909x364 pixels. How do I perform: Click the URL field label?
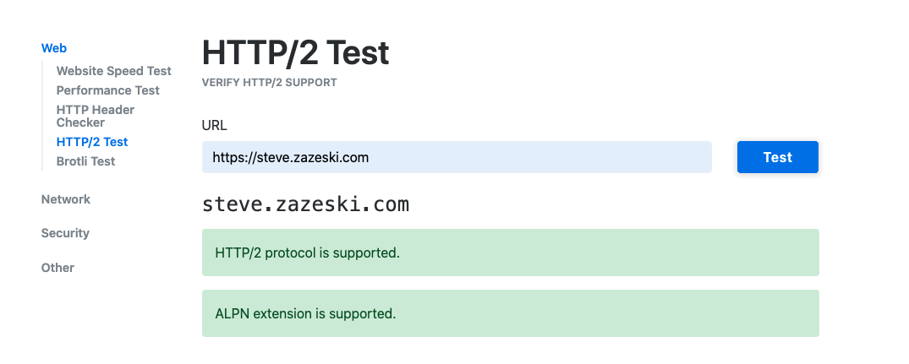(214, 126)
